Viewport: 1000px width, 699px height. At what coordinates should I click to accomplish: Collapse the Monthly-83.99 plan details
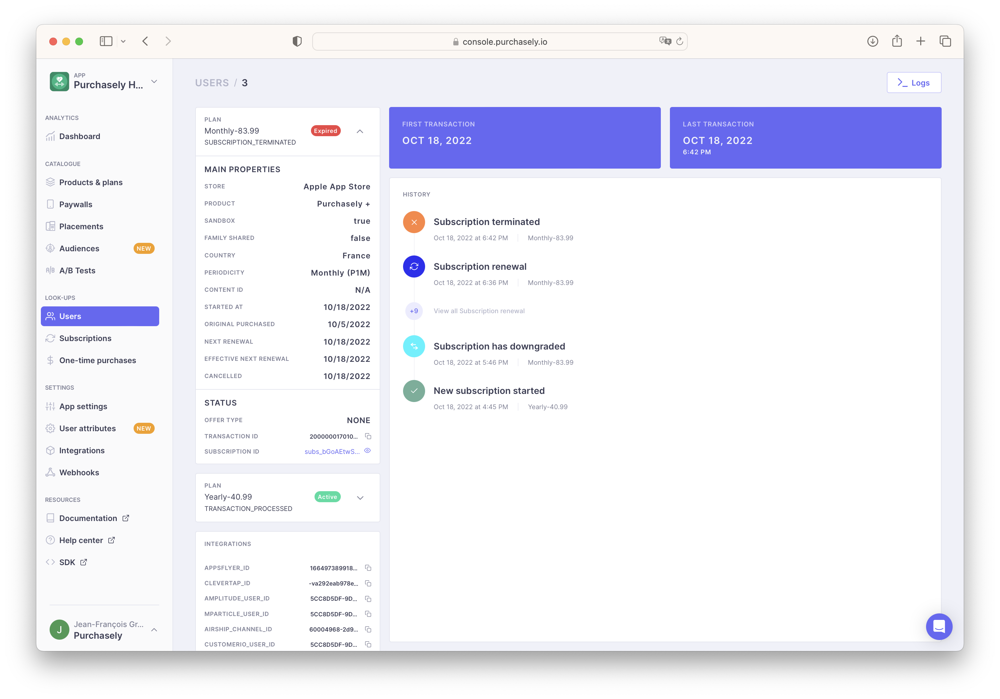360,131
